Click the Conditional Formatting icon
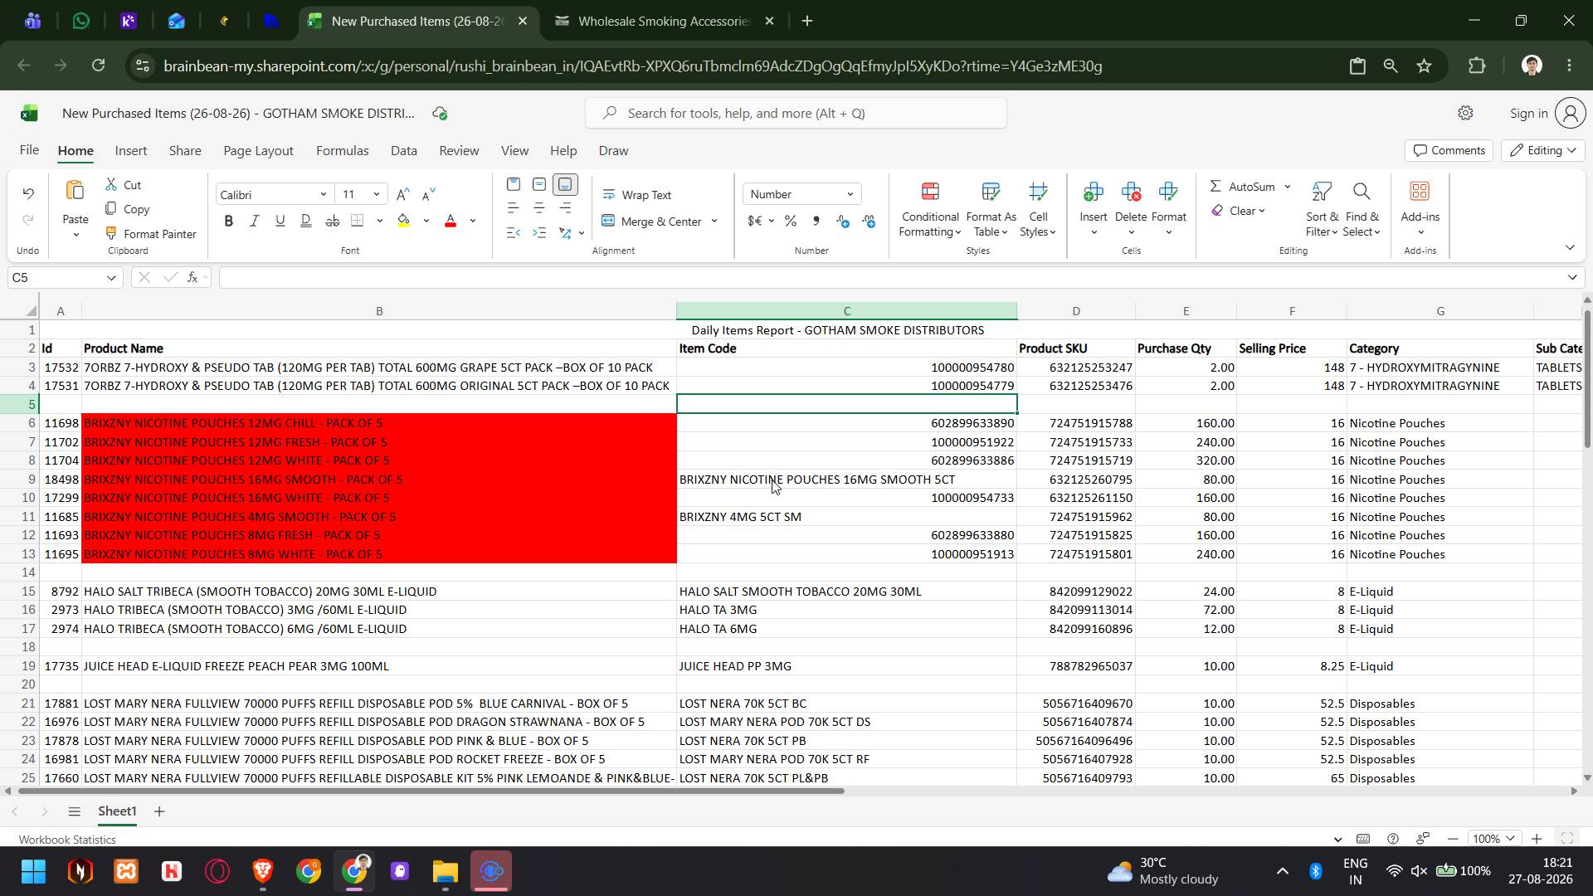The image size is (1593, 896). (x=930, y=192)
